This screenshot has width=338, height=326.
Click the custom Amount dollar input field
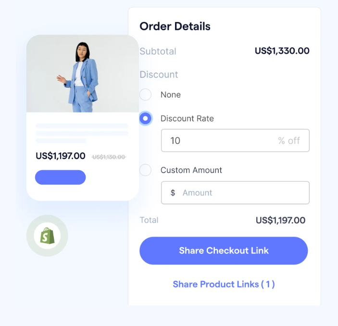click(235, 192)
